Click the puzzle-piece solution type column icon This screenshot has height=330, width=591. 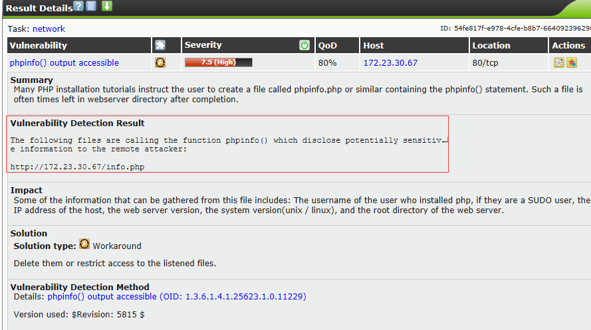tap(160, 45)
